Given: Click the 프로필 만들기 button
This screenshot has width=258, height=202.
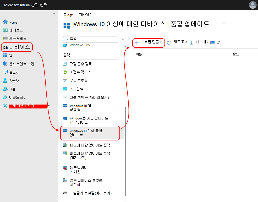Looking at the screenshot, I should coord(149,42).
